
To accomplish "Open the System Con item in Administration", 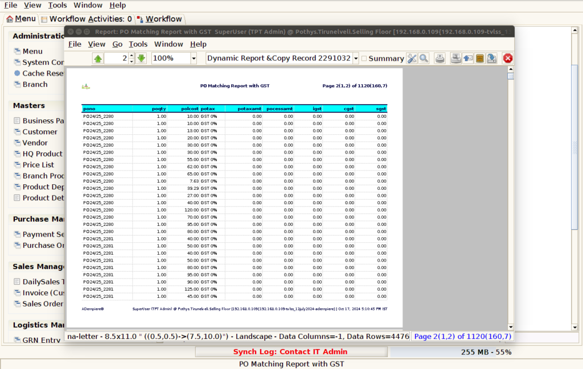I will pyautogui.click(x=39, y=63).
